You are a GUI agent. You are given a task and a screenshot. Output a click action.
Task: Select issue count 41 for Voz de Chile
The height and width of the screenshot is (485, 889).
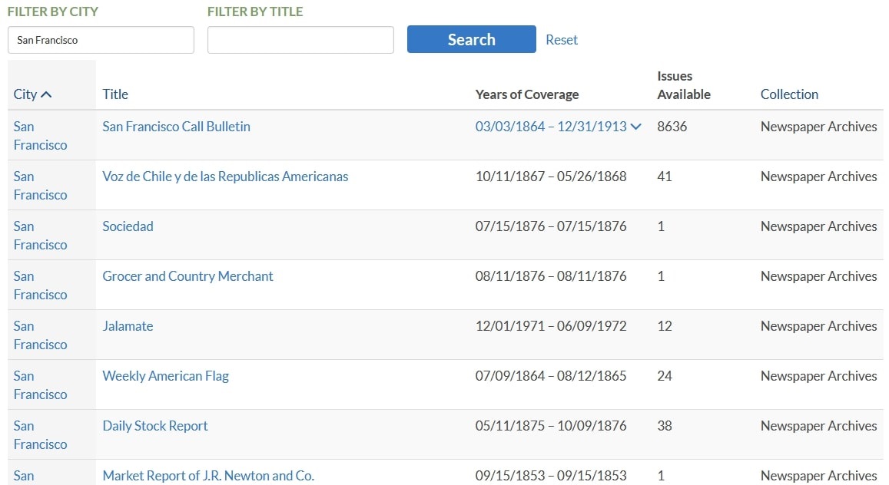(665, 177)
